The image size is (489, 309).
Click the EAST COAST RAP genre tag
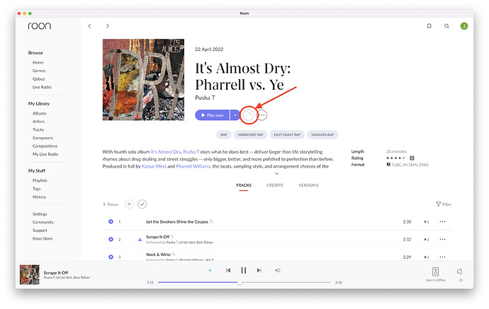[287, 135]
